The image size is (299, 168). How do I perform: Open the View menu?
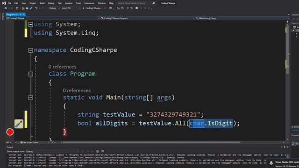coord(24,3)
